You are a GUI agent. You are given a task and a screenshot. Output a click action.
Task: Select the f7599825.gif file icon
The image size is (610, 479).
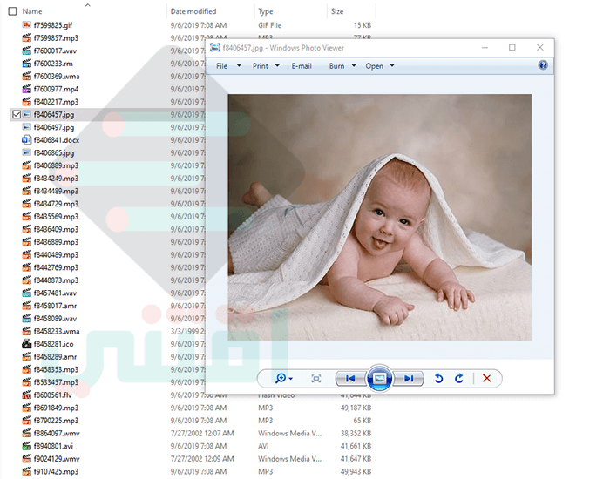tap(26, 25)
